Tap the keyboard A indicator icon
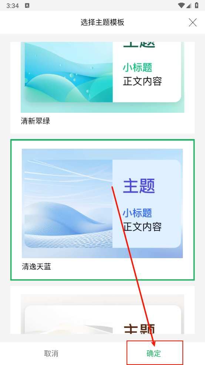Screen dimensions: 205x365 [x=27, y=6]
